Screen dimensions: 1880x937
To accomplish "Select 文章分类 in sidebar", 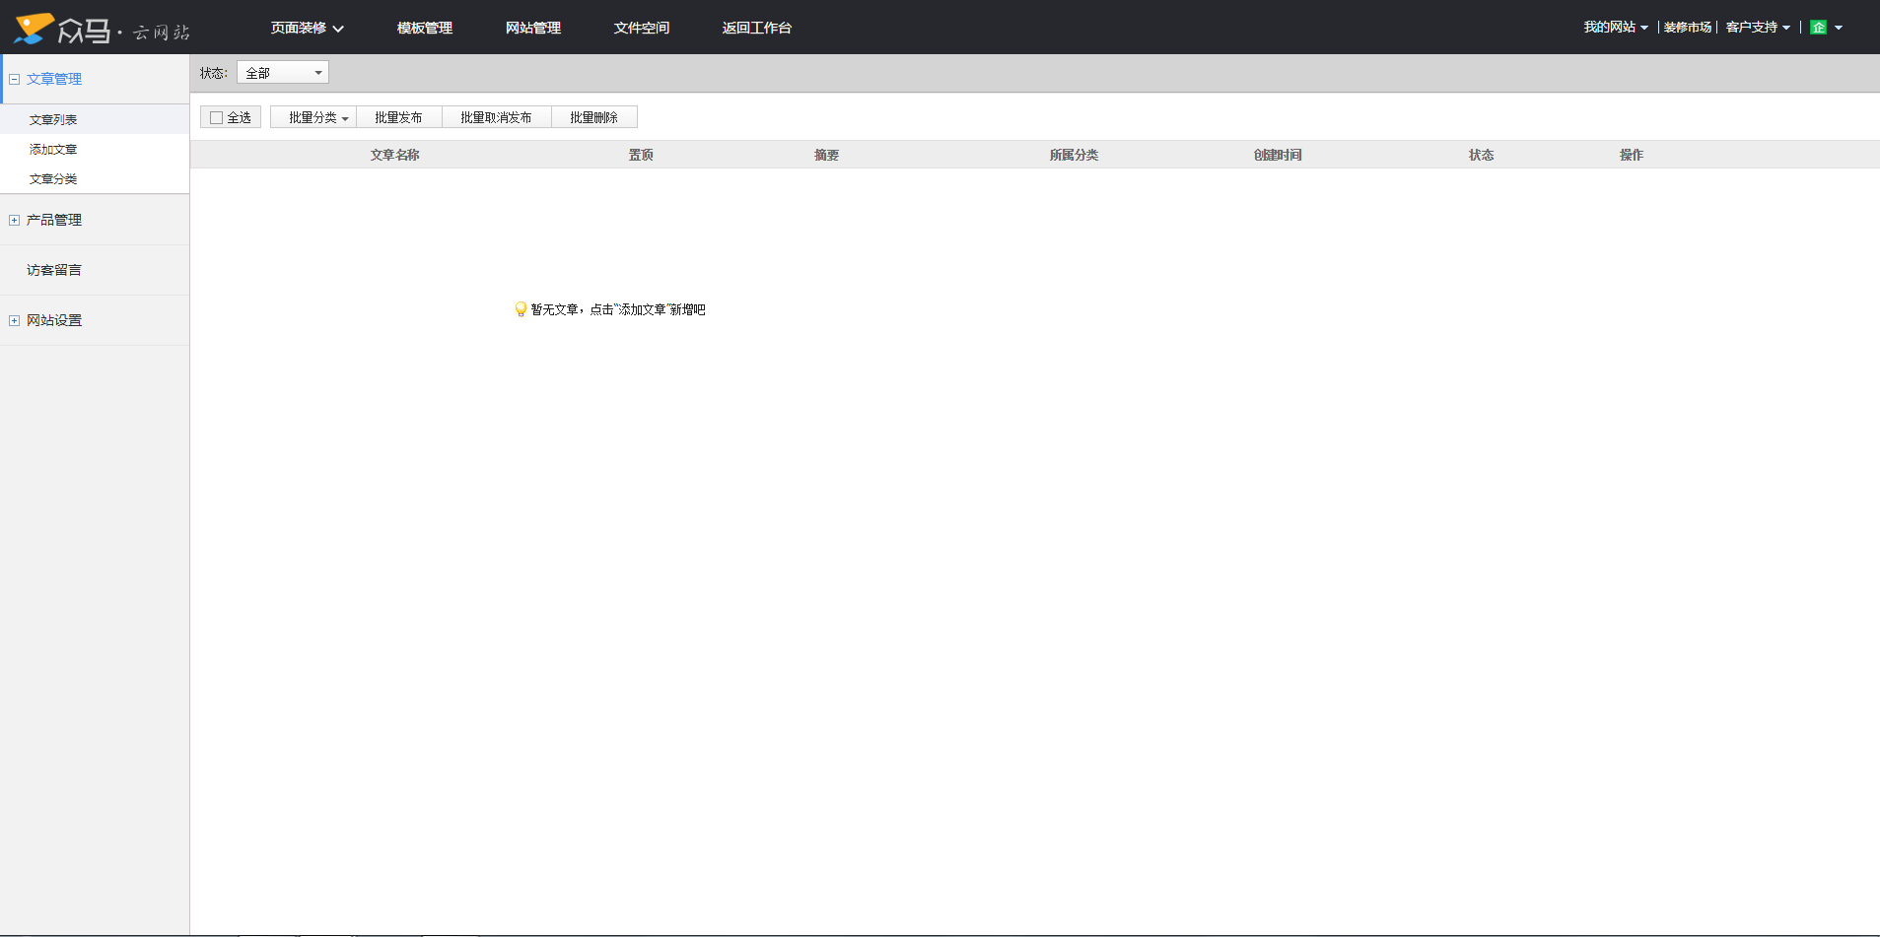I will click(x=95, y=178).
